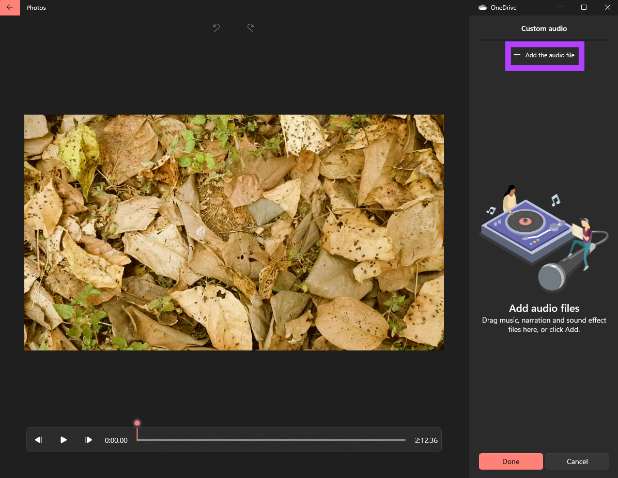Viewport: 618px width, 478px height.
Task: Click the middle of the seek bar
Action: click(x=271, y=440)
